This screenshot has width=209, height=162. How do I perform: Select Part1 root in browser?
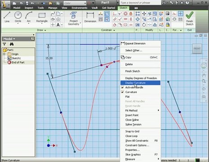(10, 50)
